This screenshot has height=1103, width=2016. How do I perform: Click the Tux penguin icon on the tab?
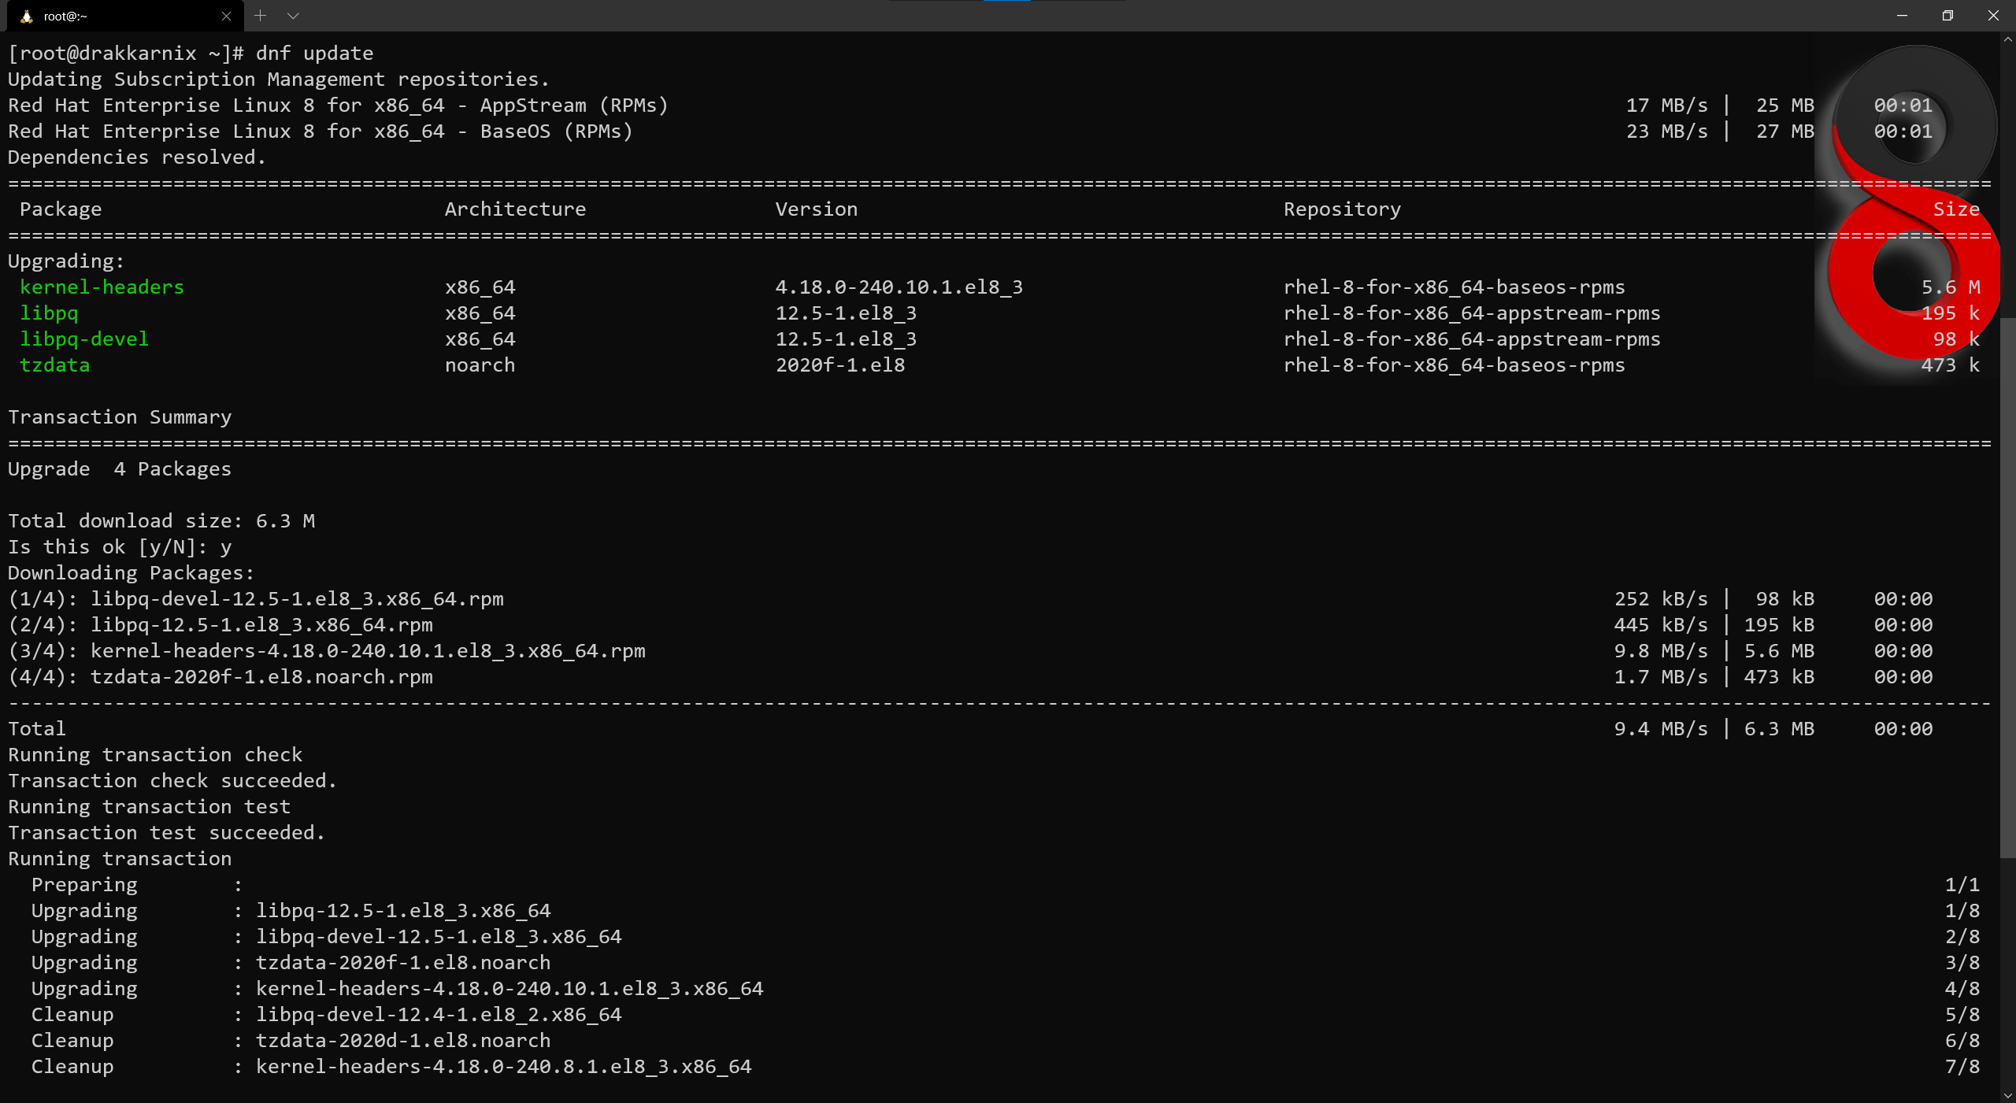pyautogui.click(x=26, y=16)
